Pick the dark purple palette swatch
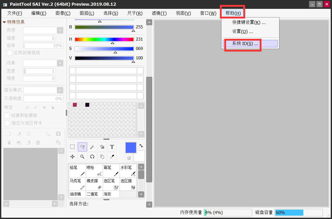332x219 pixels. tap(87, 105)
